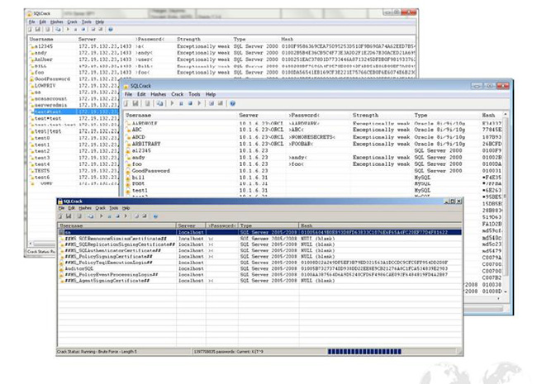Open the Help menu in front window
Image resolution: width=537 pixels, height=384 pixels.
[x=126, y=208]
